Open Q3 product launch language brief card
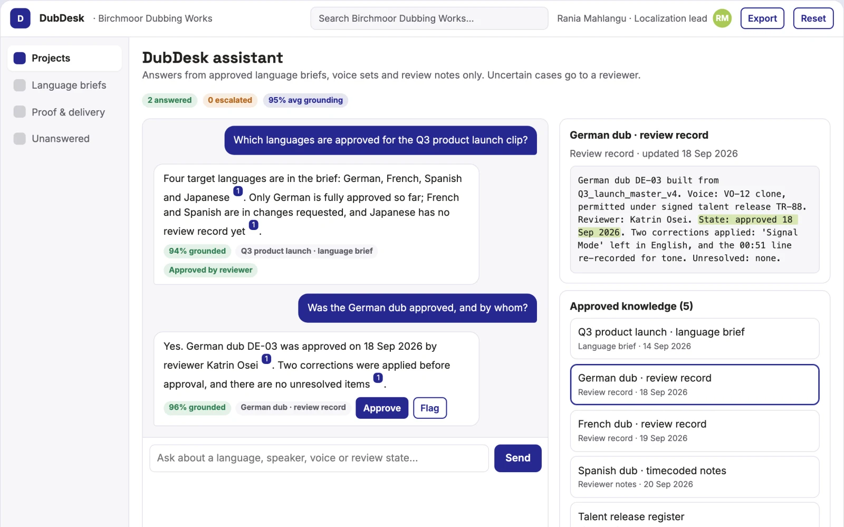The height and width of the screenshot is (527, 844). pos(694,339)
